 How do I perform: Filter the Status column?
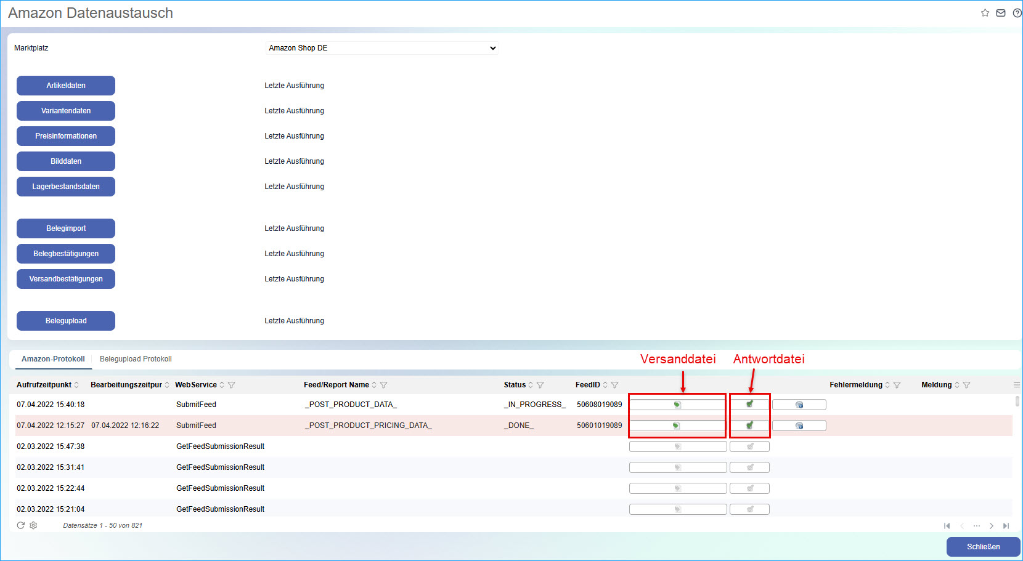[540, 385]
